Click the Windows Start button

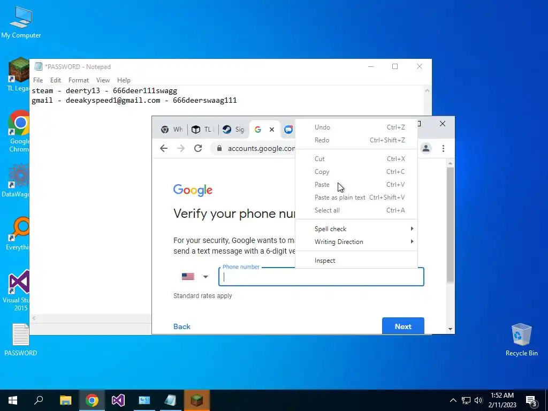tap(13, 400)
